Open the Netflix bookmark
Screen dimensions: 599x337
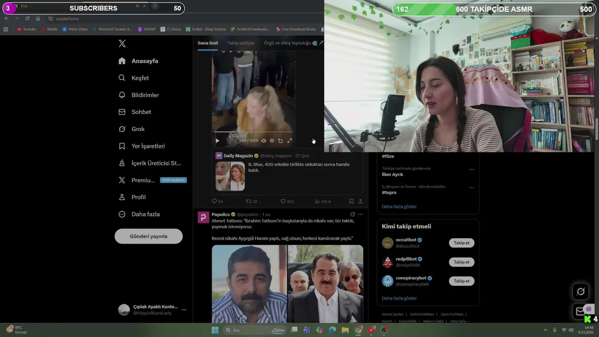[x=50, y=29]
